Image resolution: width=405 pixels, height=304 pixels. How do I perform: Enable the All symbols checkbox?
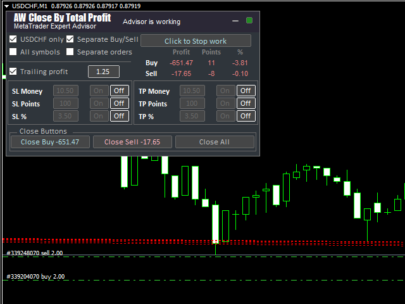point(13,52)
